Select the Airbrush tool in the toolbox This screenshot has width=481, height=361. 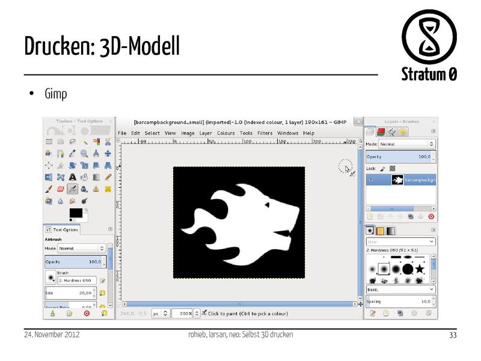[72, 188]
